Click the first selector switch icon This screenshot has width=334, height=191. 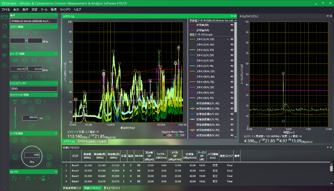(14, 178)
